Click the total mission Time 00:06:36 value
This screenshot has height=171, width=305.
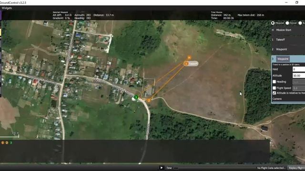[x=229, y=18]
